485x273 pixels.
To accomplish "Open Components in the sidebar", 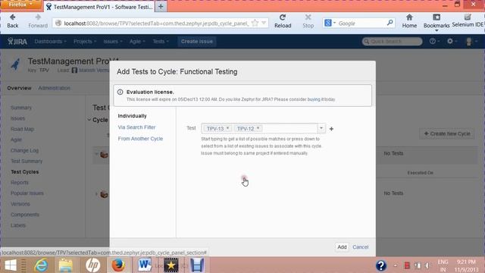I will click(25, 215).
